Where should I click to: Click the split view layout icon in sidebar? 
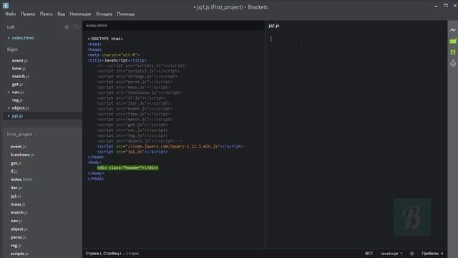pos(76,27)
